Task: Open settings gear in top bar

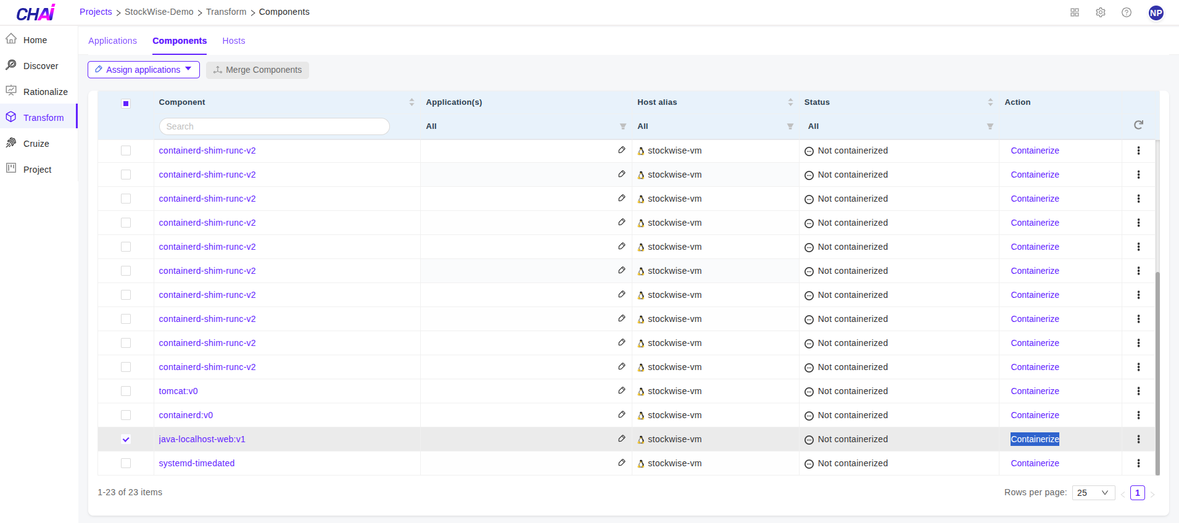Action: point(1101,12)
